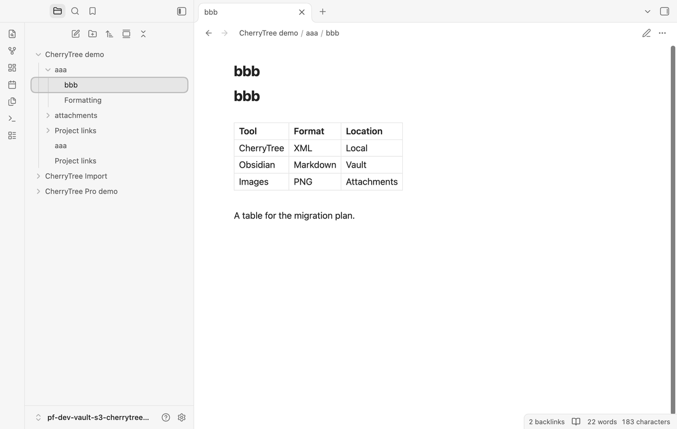Click the Tool column header
Viewport: 677px width, 429px height.
tap(261, 131)
